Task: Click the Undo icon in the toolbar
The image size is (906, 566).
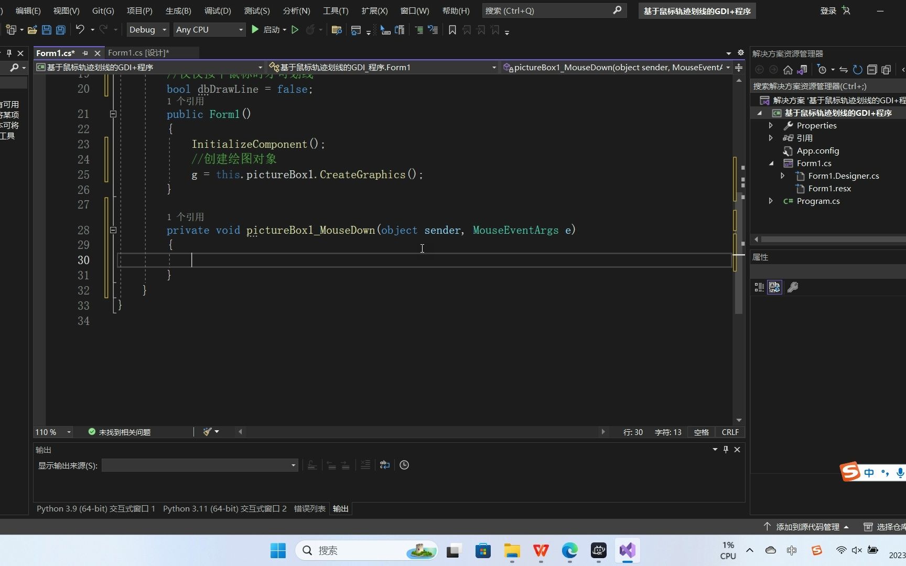Action: tap(79, 30)
